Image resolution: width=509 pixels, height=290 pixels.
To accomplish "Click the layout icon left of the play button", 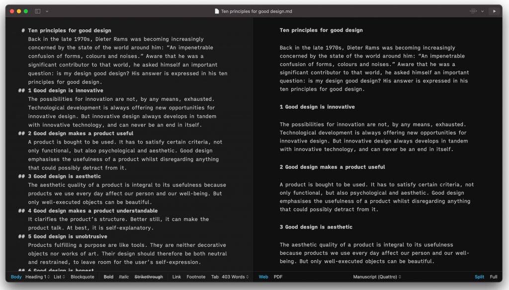I will click(473, 11).
